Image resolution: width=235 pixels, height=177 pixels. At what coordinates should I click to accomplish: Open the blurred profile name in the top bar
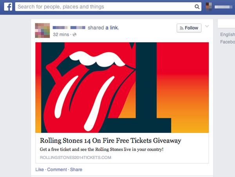click(x=225, y=7)
